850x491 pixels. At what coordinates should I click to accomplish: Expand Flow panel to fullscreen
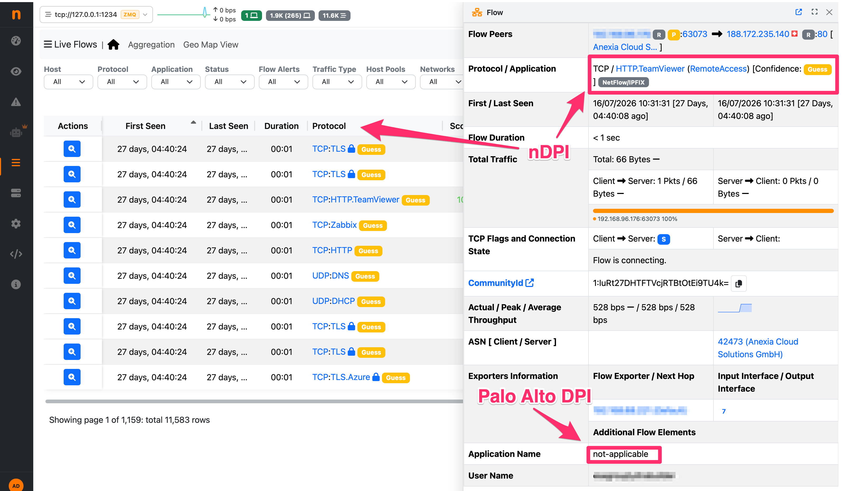[814, 12]
